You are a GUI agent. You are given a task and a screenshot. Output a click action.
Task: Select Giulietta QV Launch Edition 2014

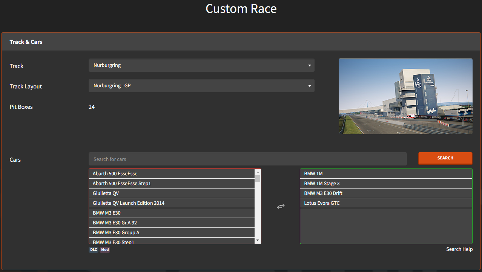click(172, 203)
